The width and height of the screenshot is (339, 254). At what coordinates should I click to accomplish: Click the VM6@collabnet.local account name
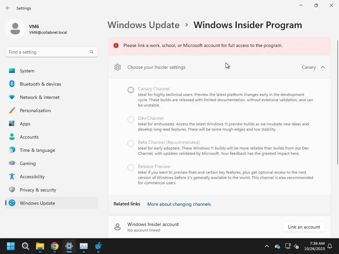tap(48, 32)
